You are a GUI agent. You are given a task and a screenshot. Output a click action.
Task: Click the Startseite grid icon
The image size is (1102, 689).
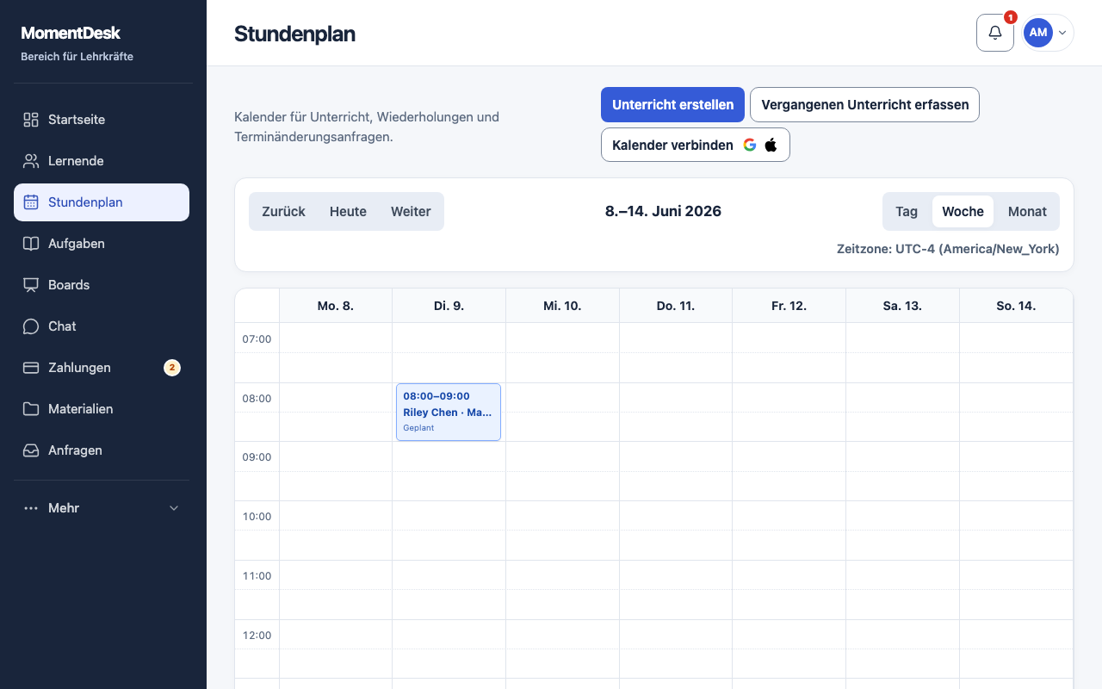click(x=31, y=120)
